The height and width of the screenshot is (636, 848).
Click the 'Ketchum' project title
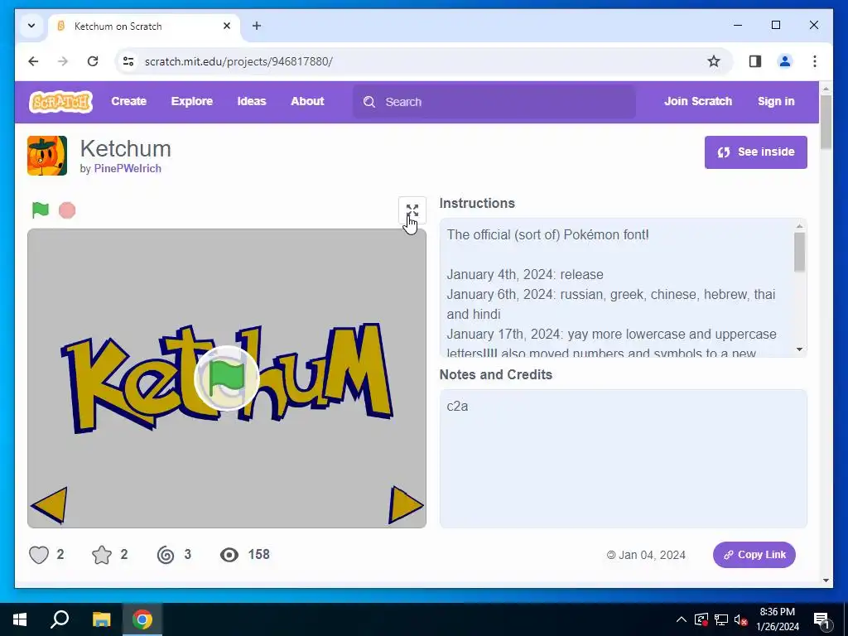[x=126, y=149]
